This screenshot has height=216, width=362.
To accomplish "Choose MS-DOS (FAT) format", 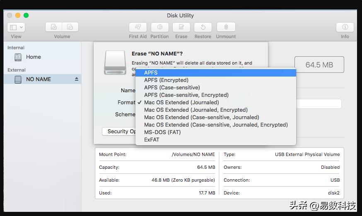I will point(162,132).
